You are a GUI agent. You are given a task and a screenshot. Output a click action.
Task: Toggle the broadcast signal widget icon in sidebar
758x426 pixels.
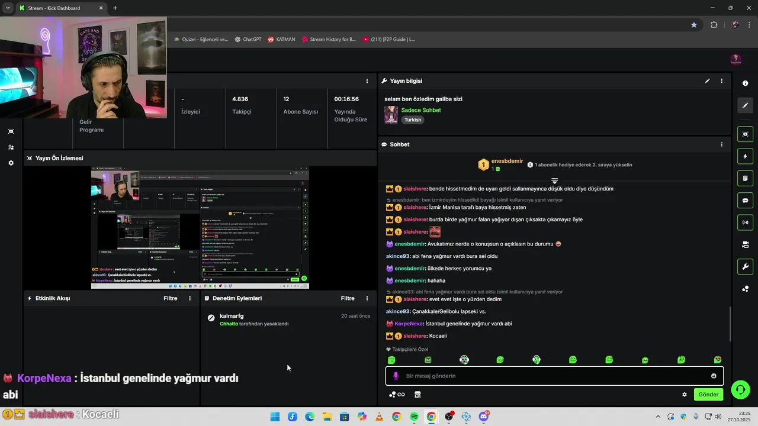(x=745, y=222)
